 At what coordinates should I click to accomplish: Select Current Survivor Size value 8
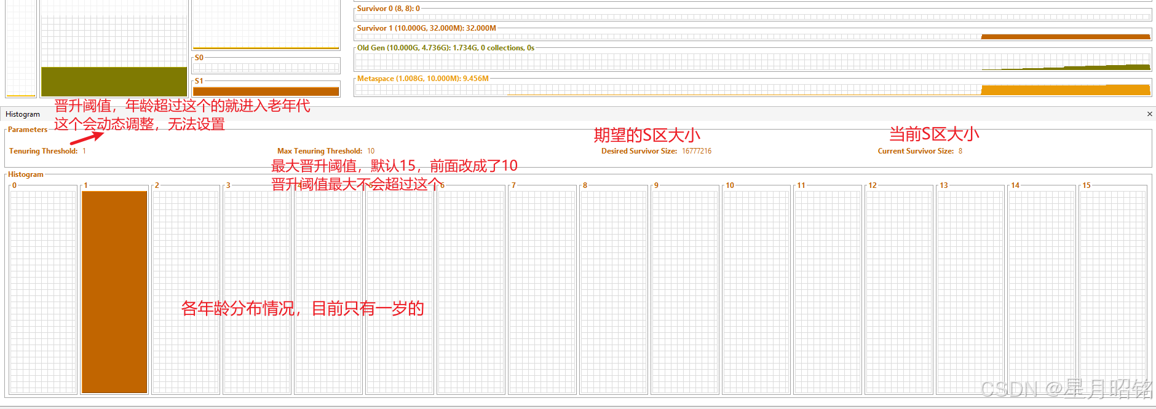pyautogui.click(x=960, y=151)
